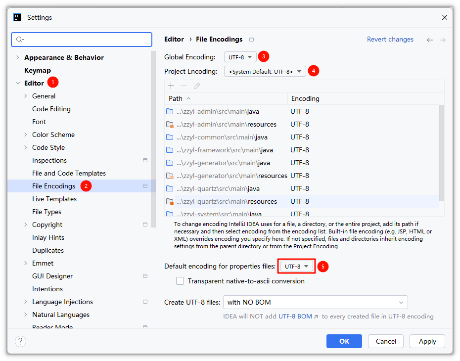Focus the settings search field

coord(82,40)
